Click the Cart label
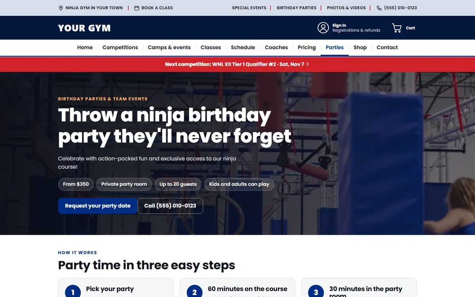This screenshot has height=297, width=475. [x=410, y=28]
